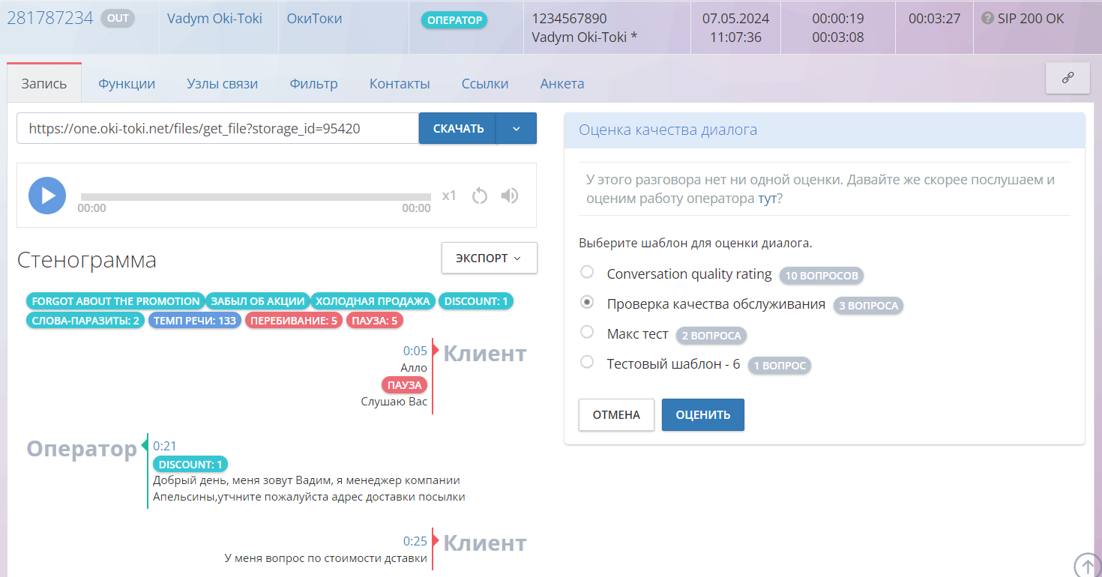
Task: Click the ПАУЗА: 5 tag
Action: [376, 321]
